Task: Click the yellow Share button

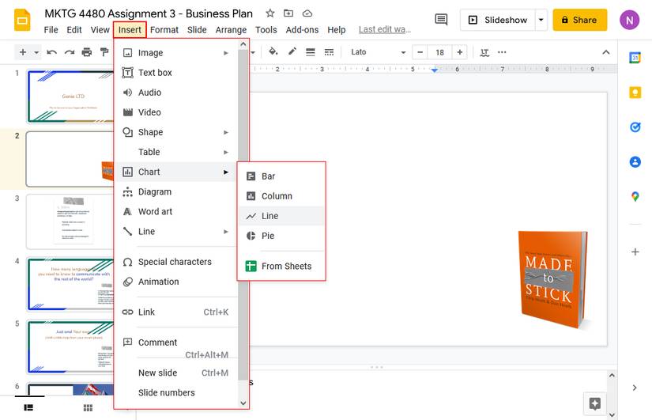Action: pos(579,20)
